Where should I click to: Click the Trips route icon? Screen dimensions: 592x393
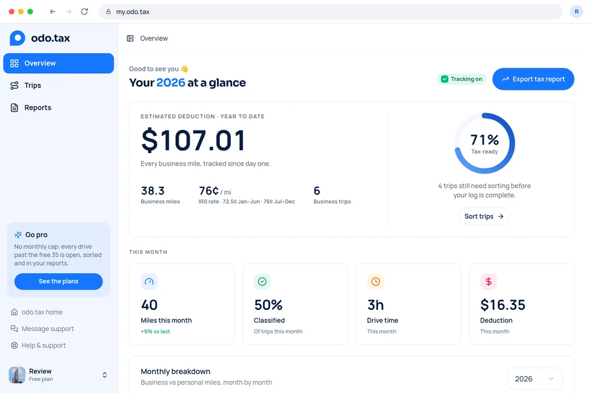point(14,86)
